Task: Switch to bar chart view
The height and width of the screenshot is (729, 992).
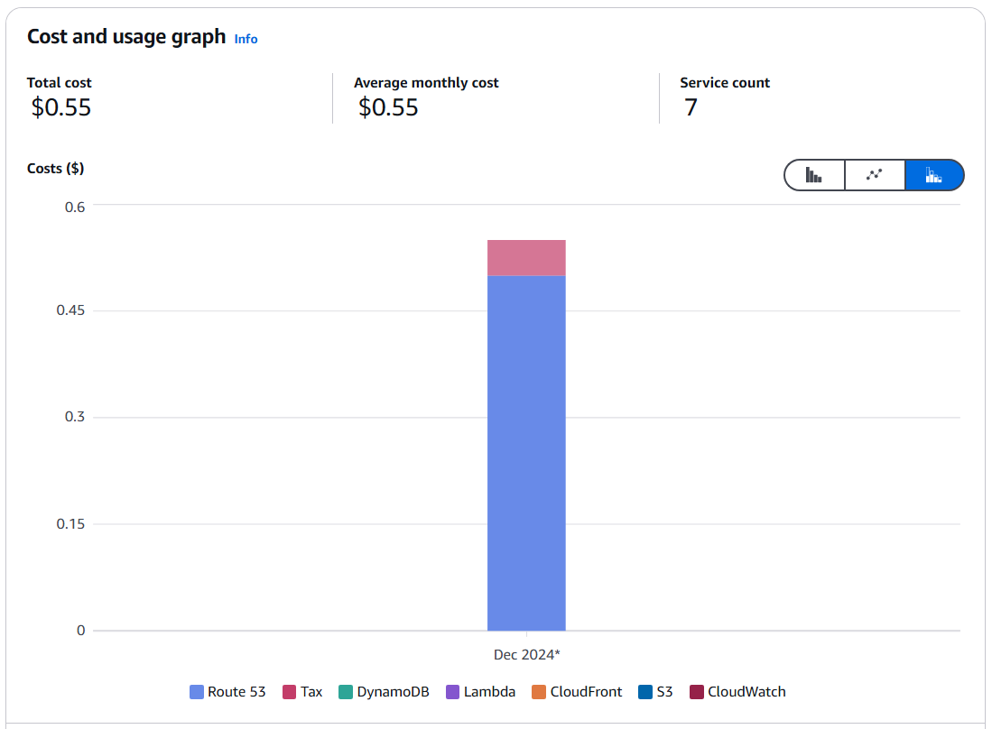Action: [814, 175]
